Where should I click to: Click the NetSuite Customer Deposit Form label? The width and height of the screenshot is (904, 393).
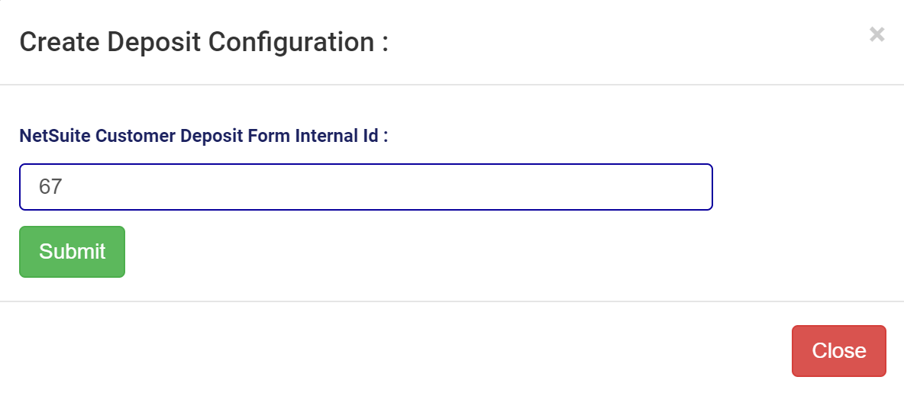click(x=204, y=137)
